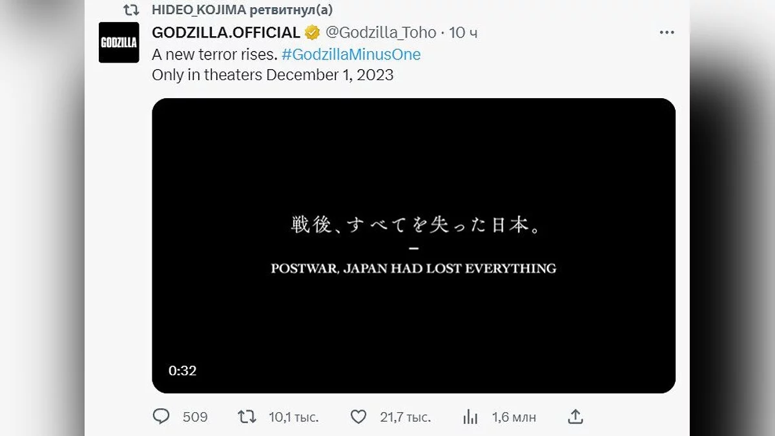Click the gold verified badge
Viewport: 775px width, 436px height.
point(312,32)
